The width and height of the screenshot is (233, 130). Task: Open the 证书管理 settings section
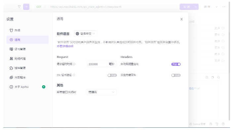click(27, 49)
